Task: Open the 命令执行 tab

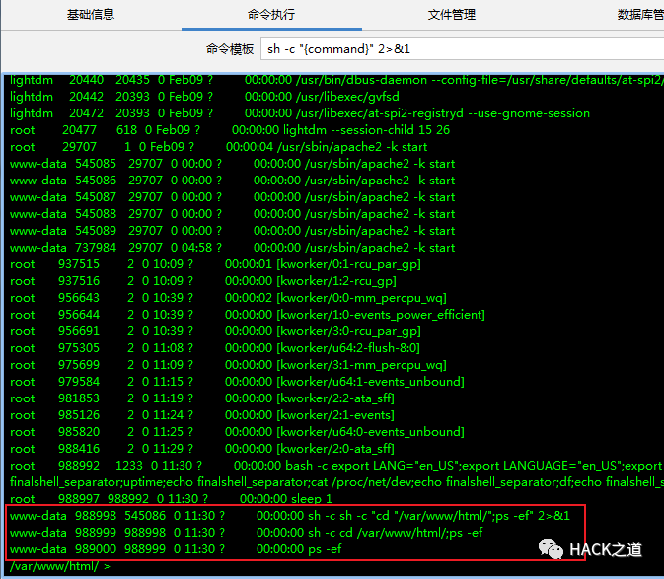Action: click(271, 15)
